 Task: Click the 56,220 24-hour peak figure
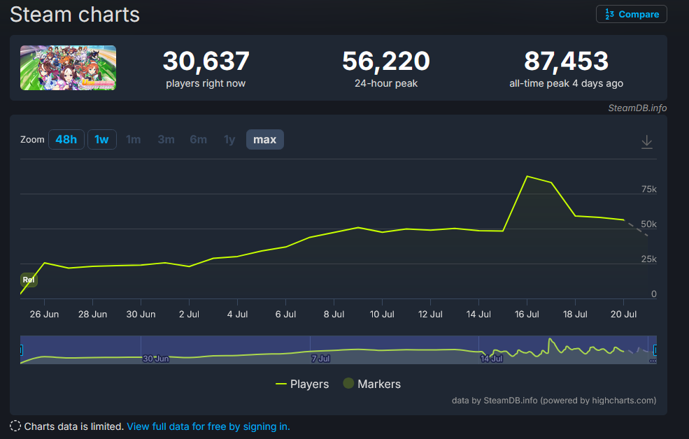(x=386, y=61)
